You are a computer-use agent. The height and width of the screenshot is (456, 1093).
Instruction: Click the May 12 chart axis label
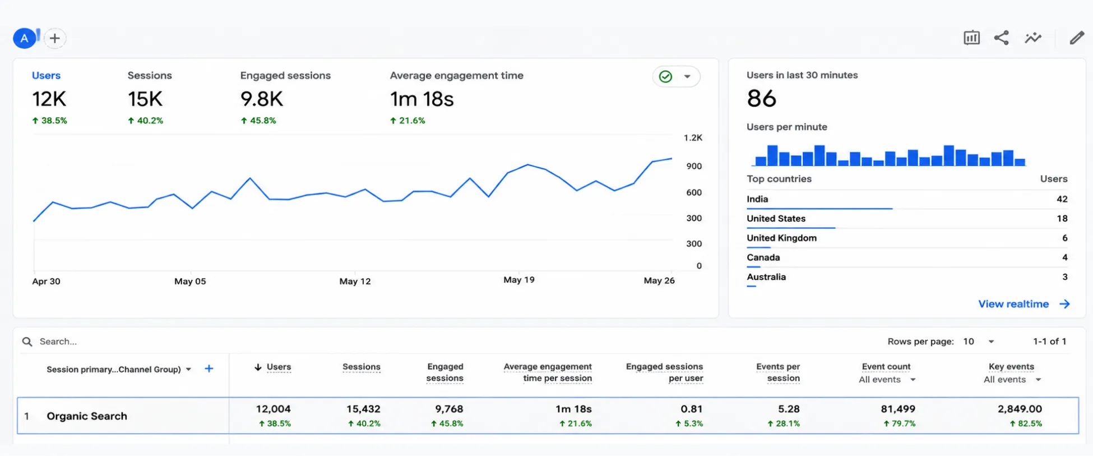(x=355, y=281)
